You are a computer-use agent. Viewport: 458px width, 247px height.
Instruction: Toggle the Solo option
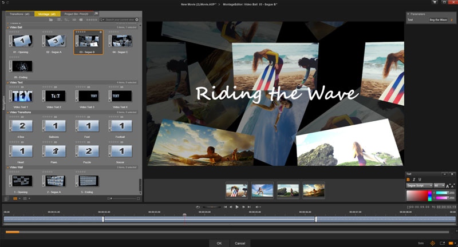click(x=421, y=243)
